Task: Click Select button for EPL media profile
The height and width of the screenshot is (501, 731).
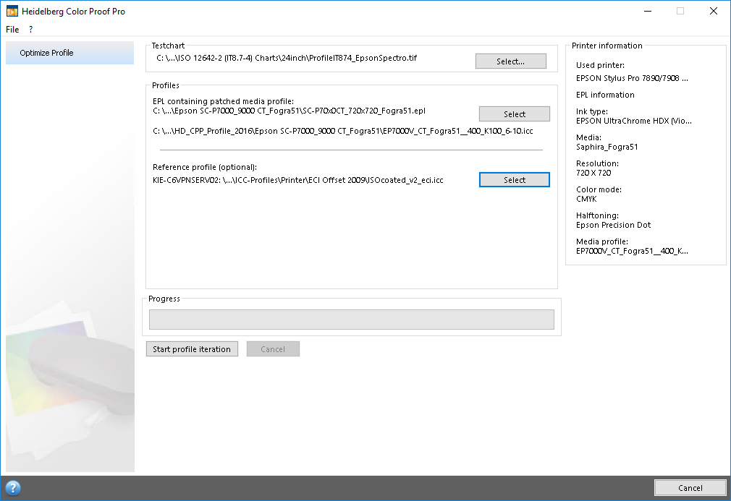Action: click(514, 114)
